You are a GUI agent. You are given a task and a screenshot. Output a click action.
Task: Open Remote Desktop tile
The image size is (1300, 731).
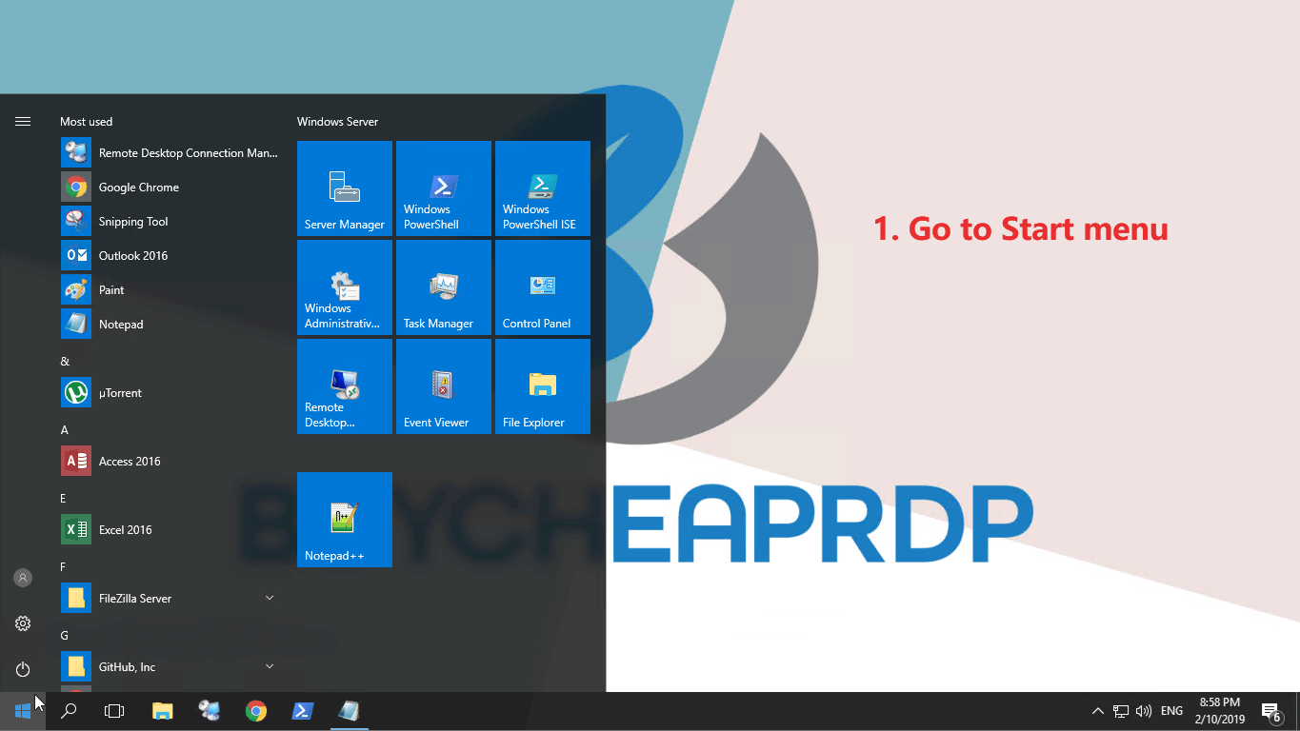[x=345, y=386]
